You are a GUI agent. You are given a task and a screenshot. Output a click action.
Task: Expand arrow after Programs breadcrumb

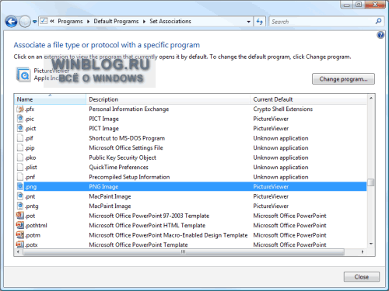(88, 22)
